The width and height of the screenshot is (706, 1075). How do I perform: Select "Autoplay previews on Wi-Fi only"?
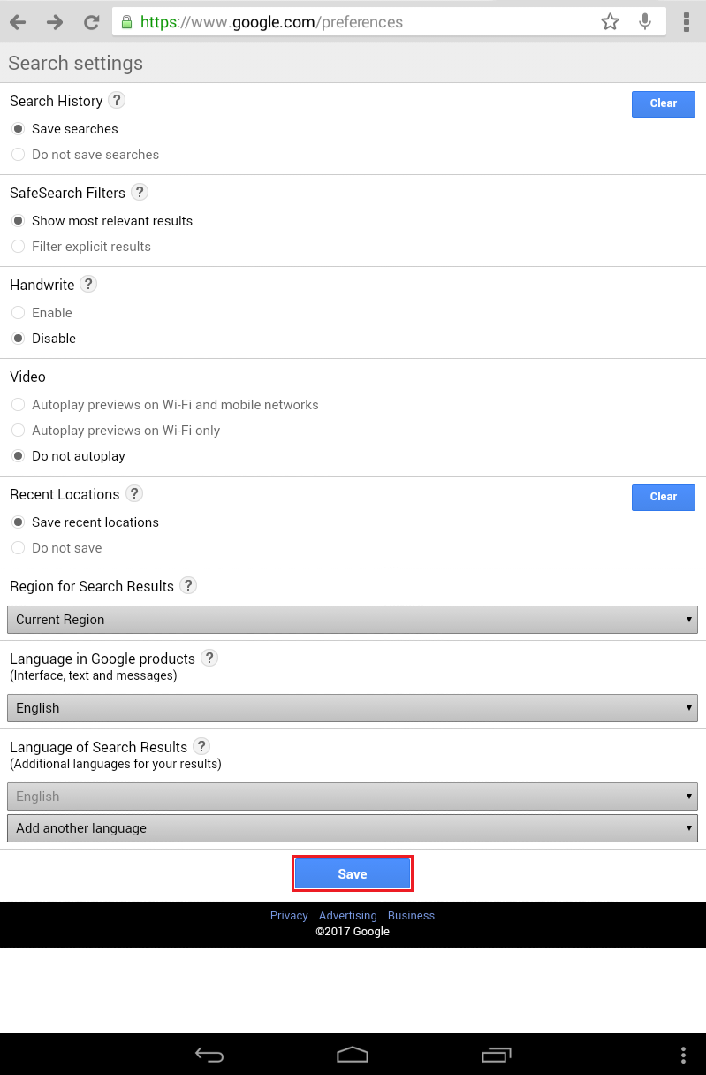point(18,431)
